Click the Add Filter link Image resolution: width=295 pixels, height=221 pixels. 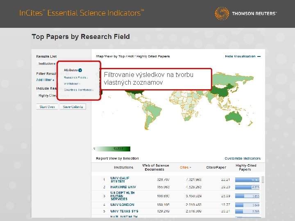pos(45,80)
